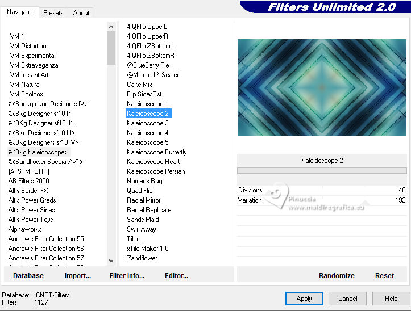Screen dimensions: 411x311
Task: Select VM Instant Art category
Action: (29, 75)
